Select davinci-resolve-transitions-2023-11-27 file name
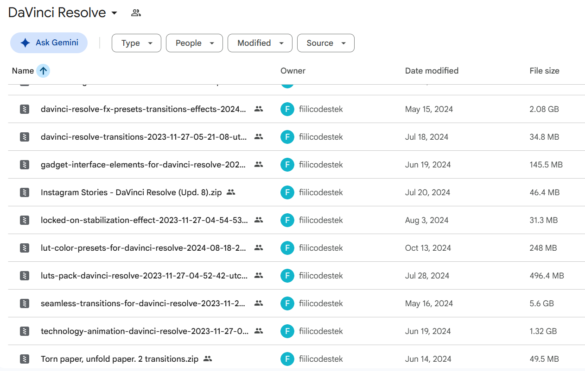 (x=144, y=137)
